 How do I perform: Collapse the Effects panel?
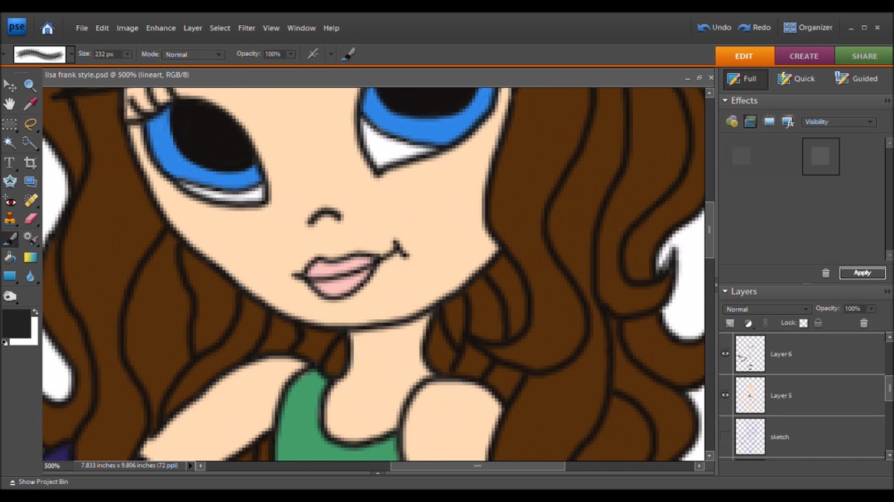pyautogui.click(x=725, y=100)
